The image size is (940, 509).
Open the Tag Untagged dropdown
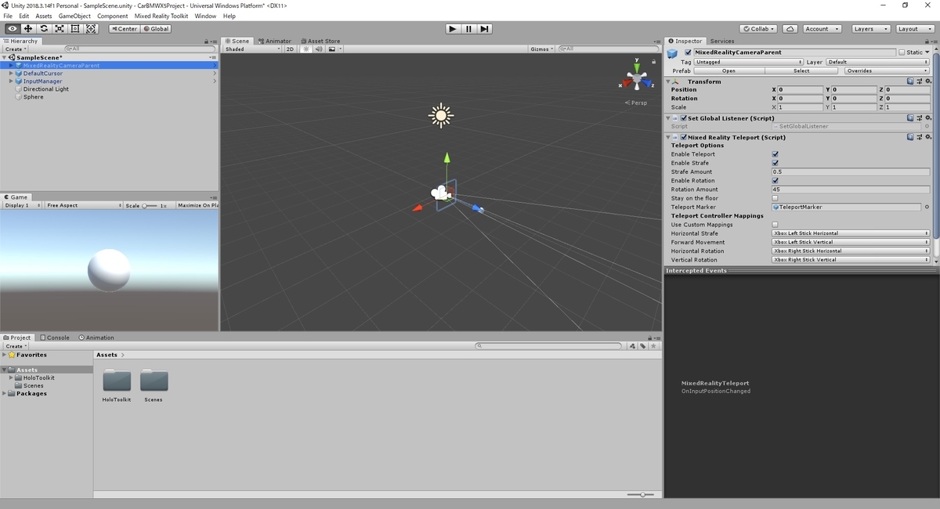pyautogui.click(x=750, y=62)
